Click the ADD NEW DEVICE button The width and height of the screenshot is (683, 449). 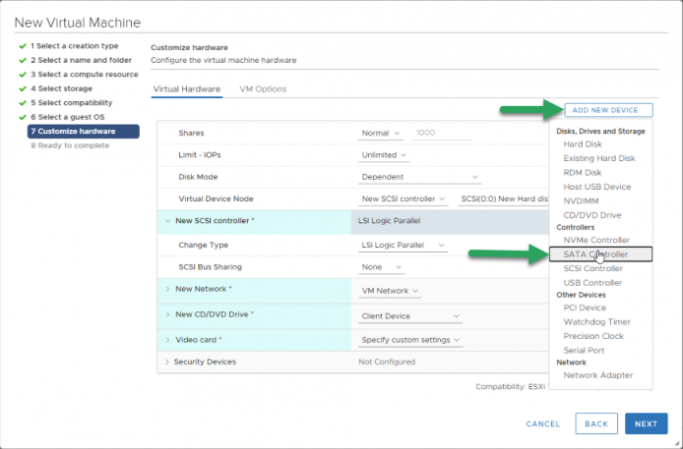(608, 110)
